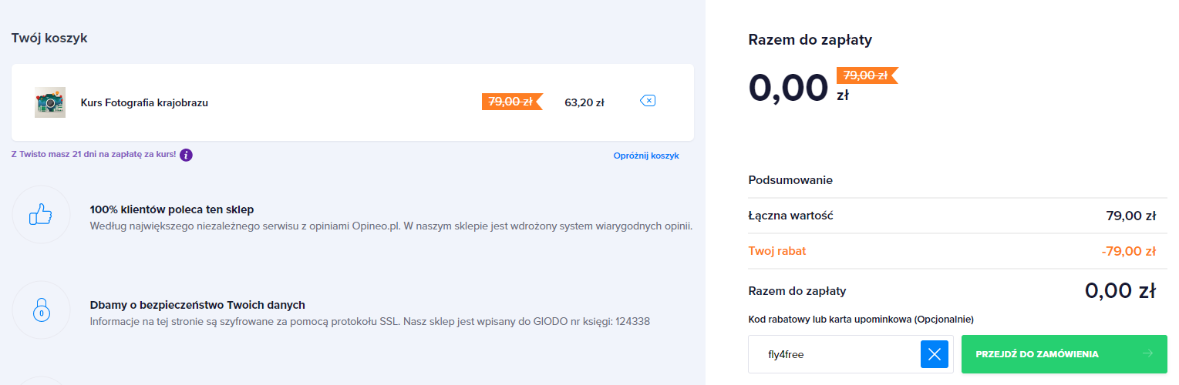Viewport: 1179px width, 385px height.
Task: Click the Przejdź do zamówienia button
Action: tap(1064, 354)
